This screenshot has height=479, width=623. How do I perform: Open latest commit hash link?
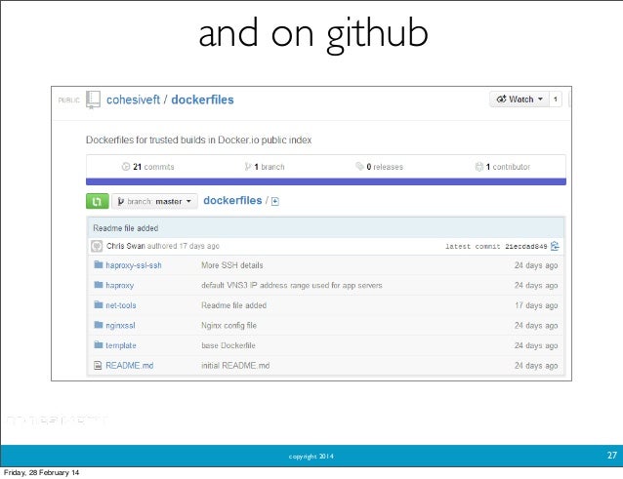(526, 247)
